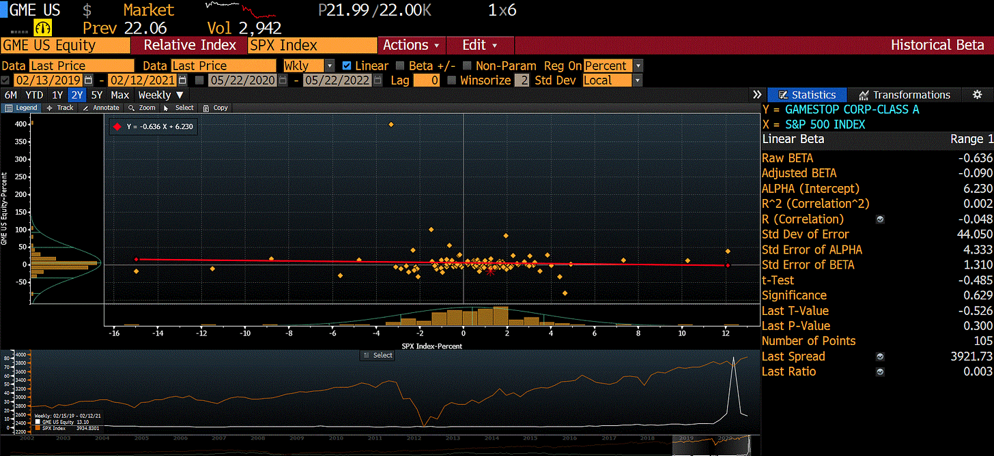The height and width of the screenshot is (456, 994).
Task: Enable the second date range checkbox
Action: click(199, 80)
